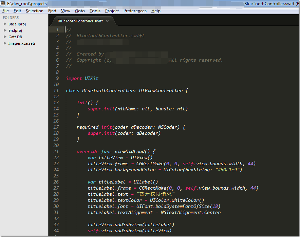Click line number 34 in gutter
This screenshot has width=300, height=237.
tap(56, 231)
